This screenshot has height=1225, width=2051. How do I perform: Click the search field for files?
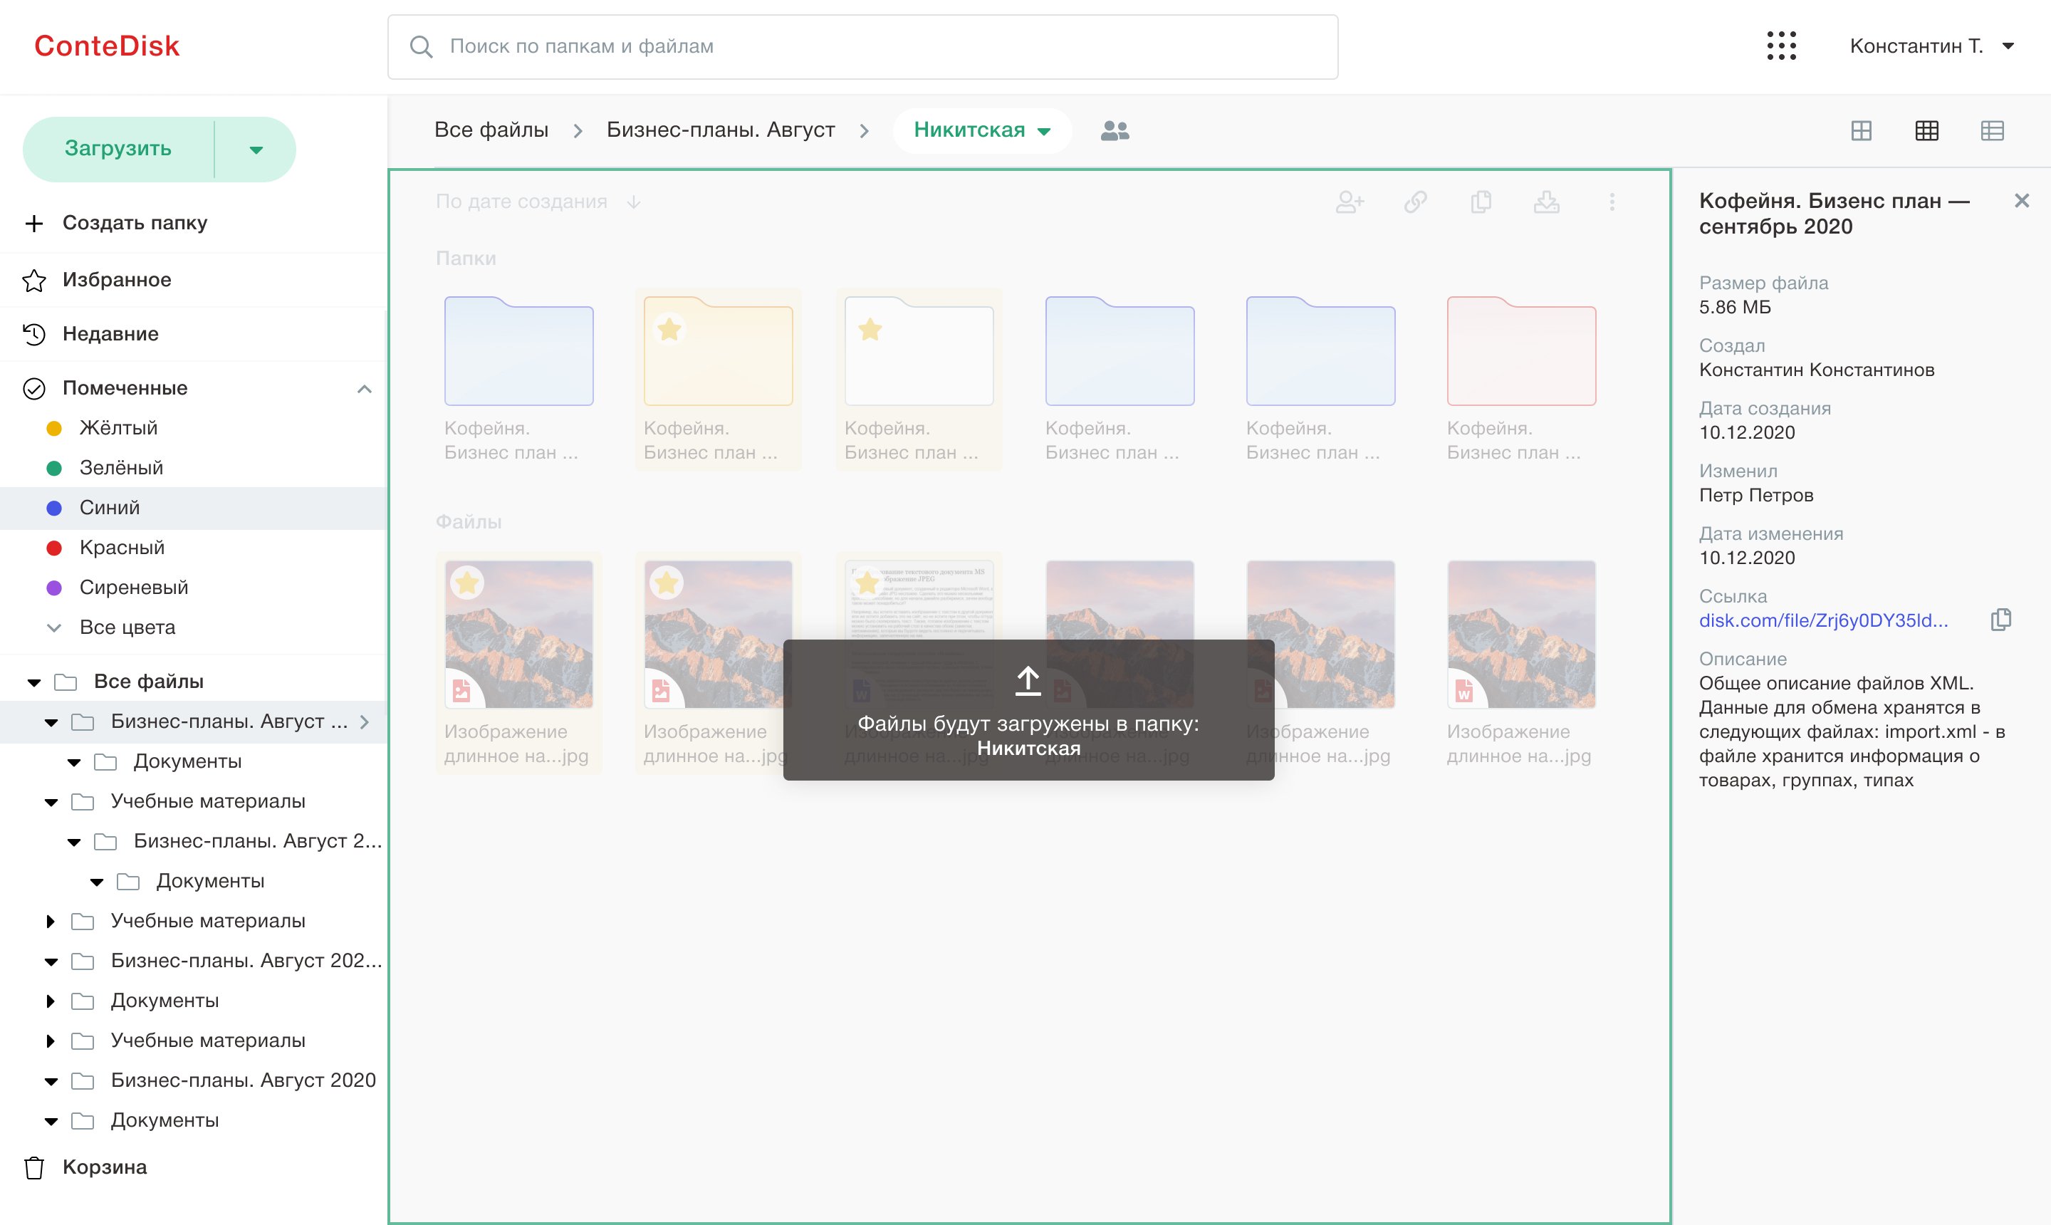point(862,46)
